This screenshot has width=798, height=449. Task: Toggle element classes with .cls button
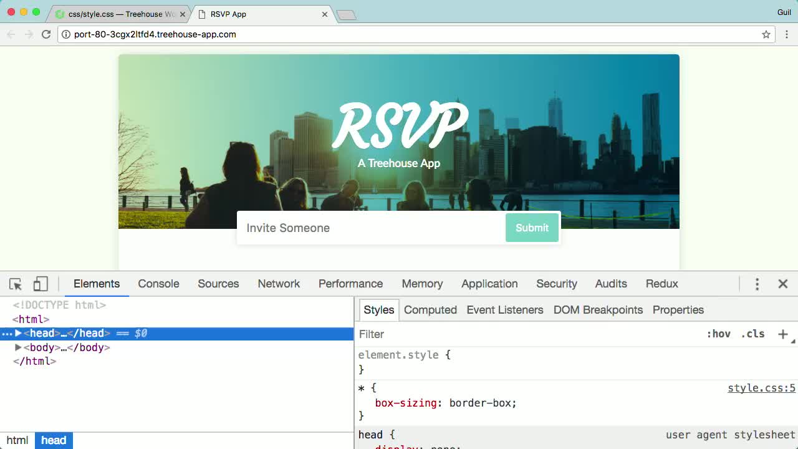click(753, 334)
